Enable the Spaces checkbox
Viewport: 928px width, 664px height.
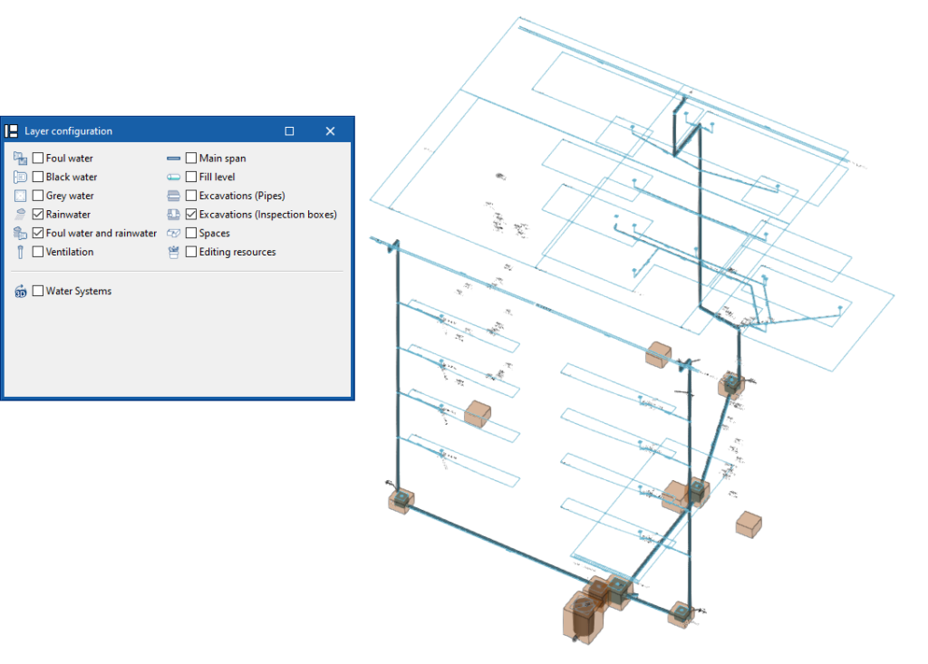coord(191,233)
